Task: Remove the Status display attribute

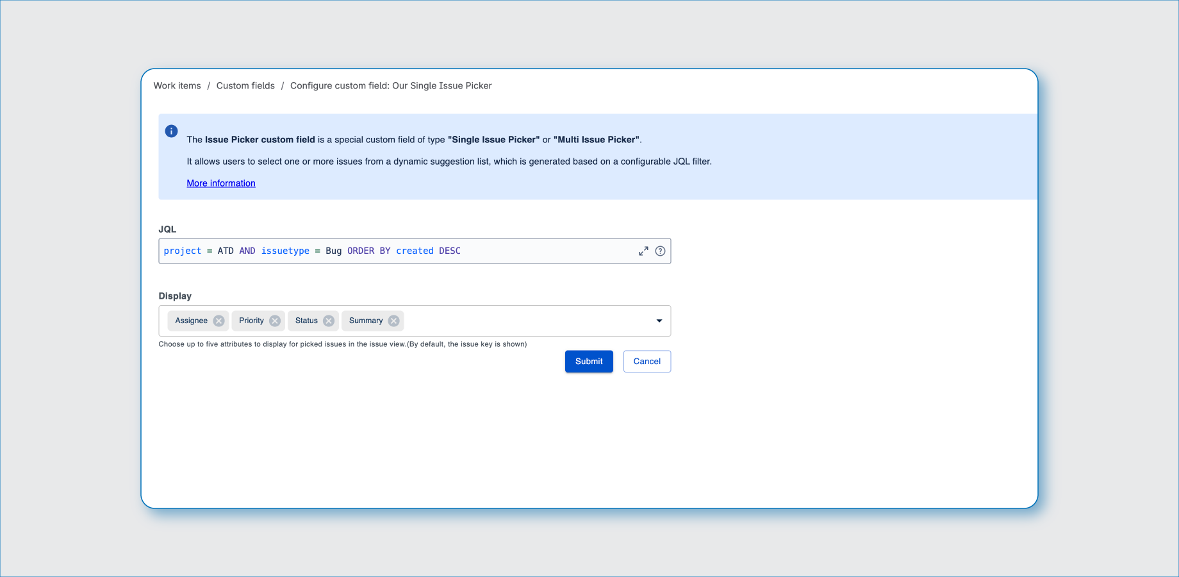Action: pyautogui.click(x=329, y=321)
